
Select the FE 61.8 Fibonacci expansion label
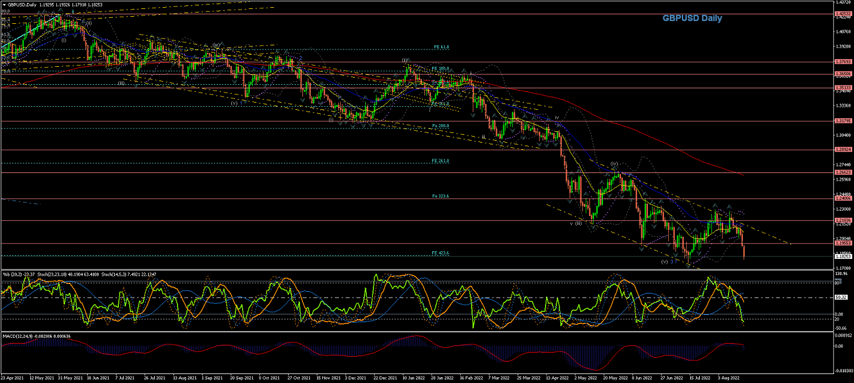click(440, 47)
